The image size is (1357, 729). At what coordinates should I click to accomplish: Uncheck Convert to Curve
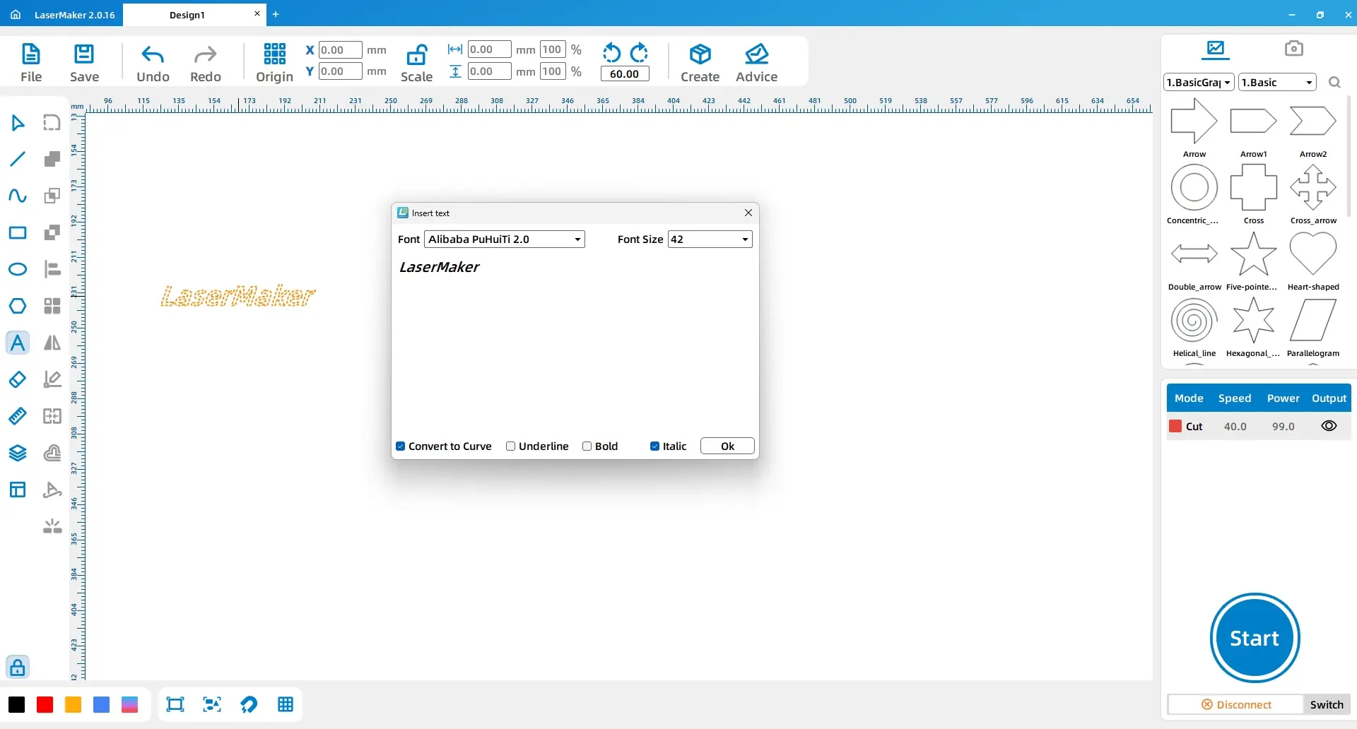pos(401,446)
